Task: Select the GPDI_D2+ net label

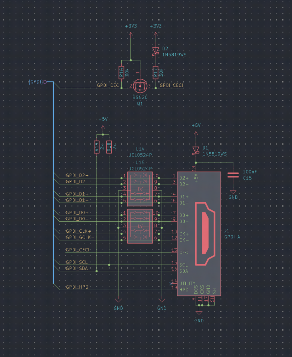Action: (x=77, y=175)
